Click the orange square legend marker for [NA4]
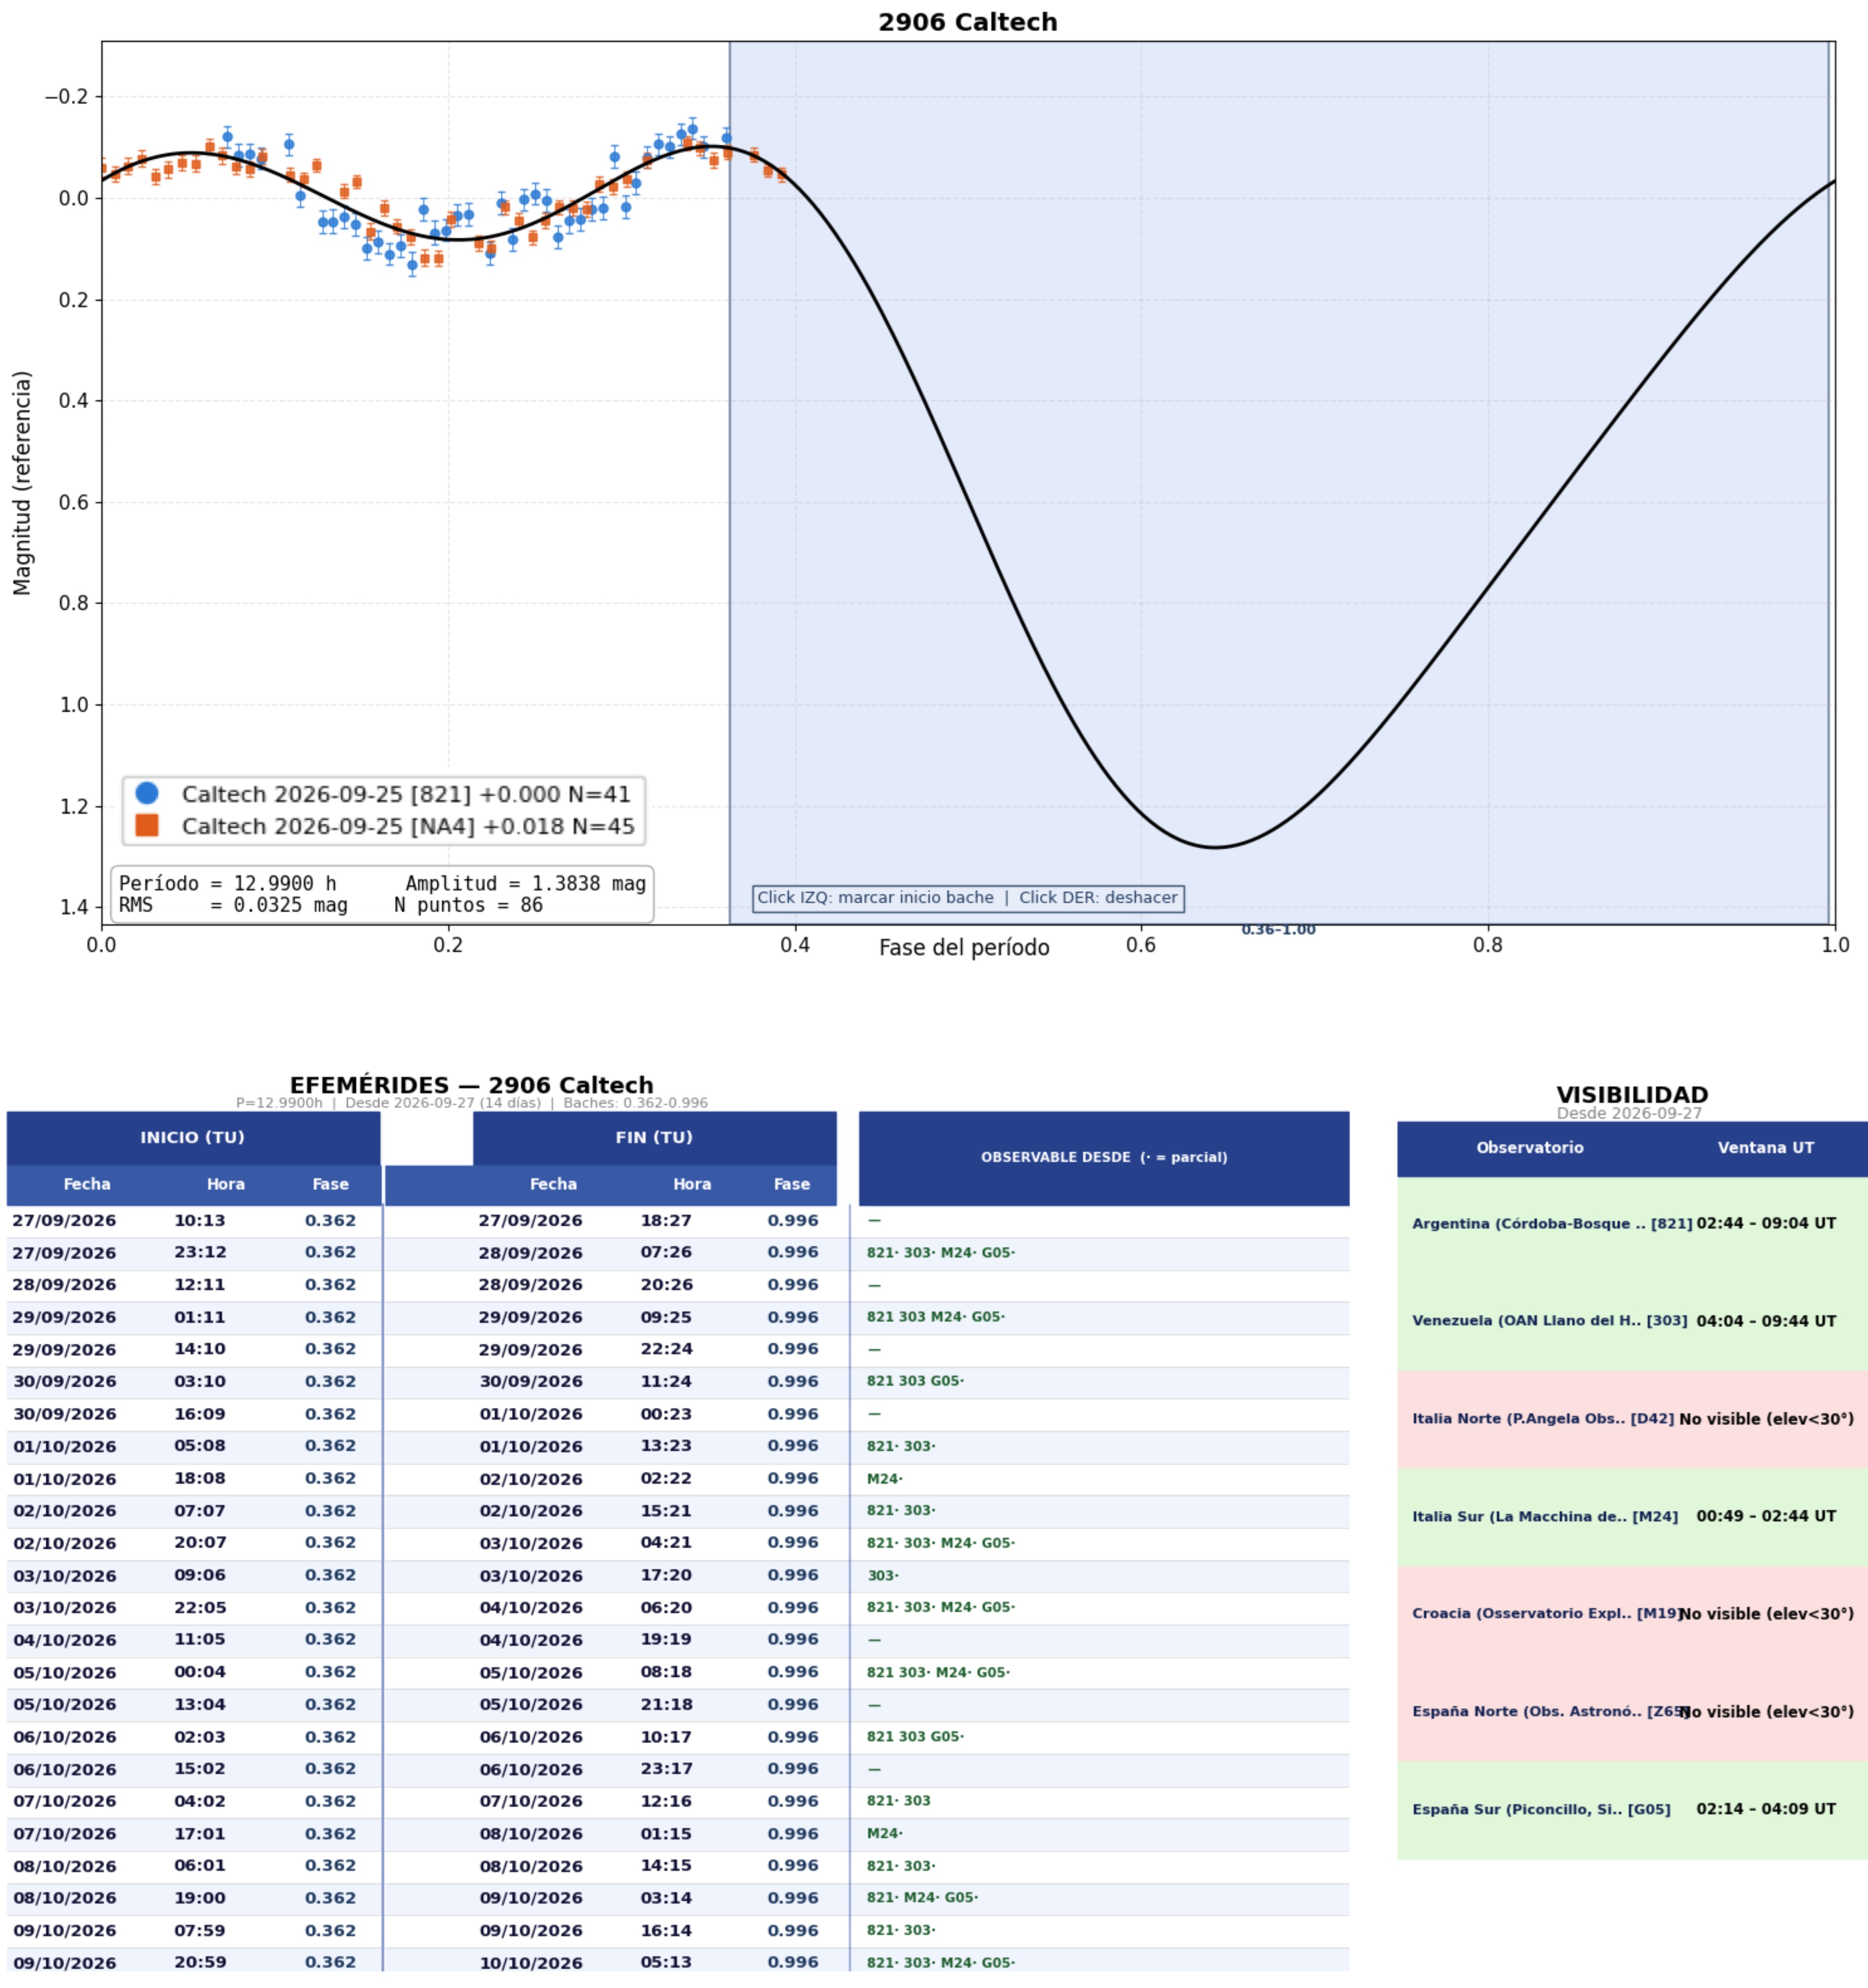Image resolution: width=1868 pixels, height=1988 pixels. pos(147,825)
